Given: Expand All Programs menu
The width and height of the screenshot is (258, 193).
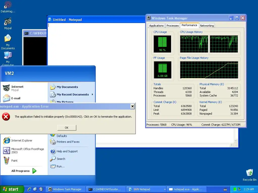Looking at the screenshot, I should coord(24,171).
